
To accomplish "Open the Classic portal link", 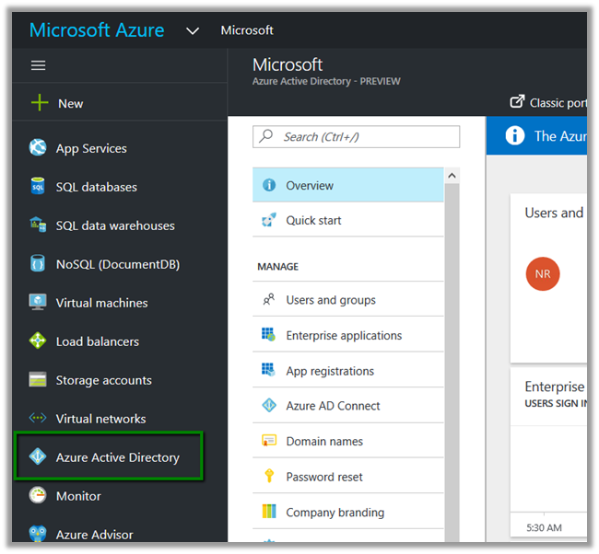I will 547,102.
